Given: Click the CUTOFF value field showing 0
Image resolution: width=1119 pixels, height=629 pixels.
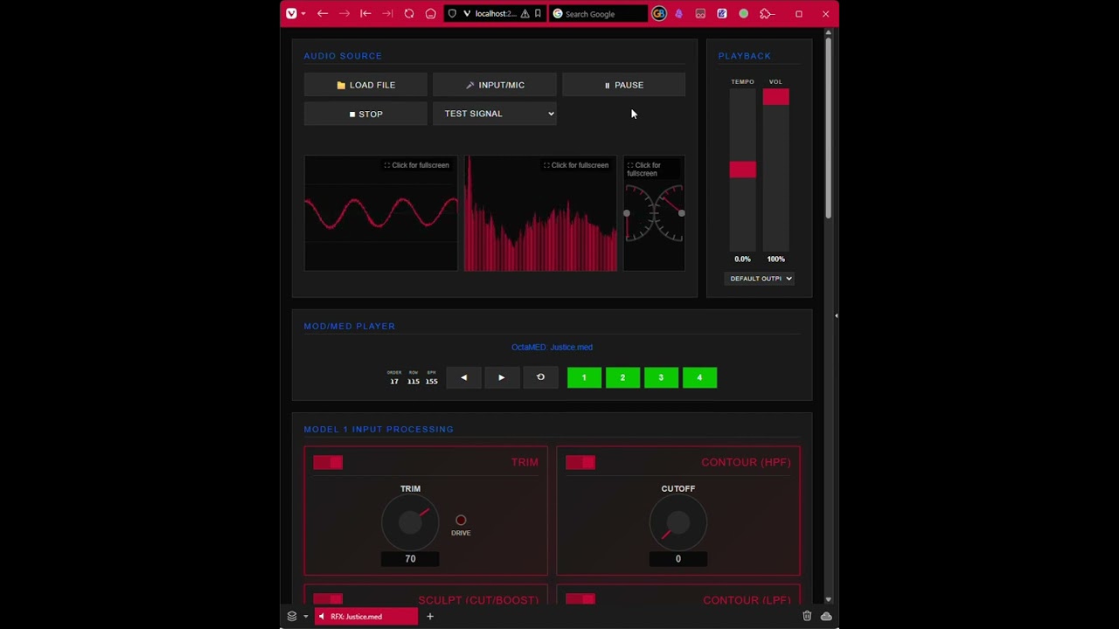Looking at the screenshot, I should tap(678, 559).
